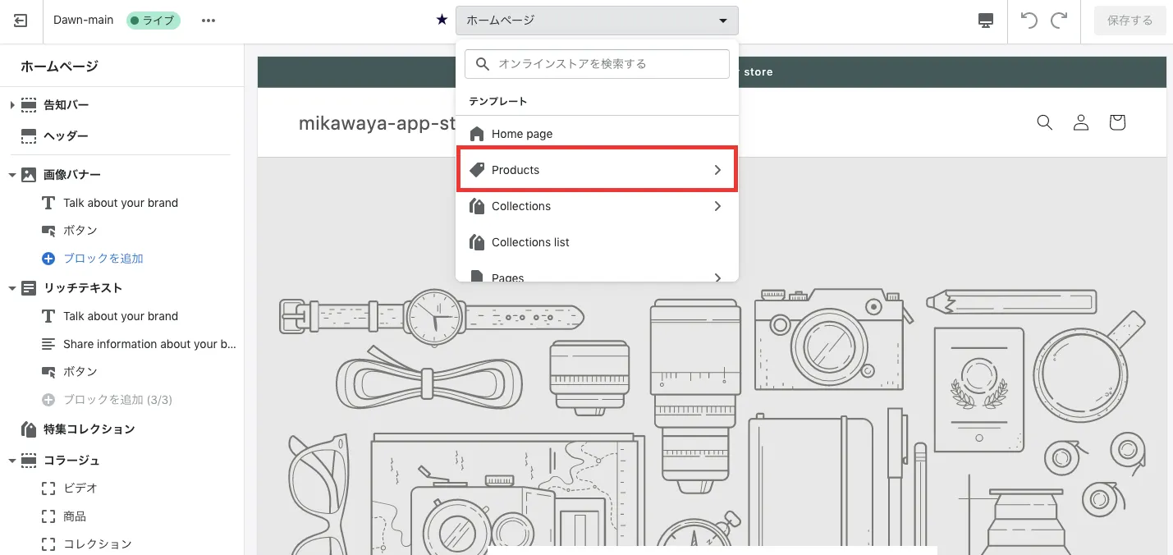Collapse the リッチテキスト section triangle
Screen dimensions: 1173x555
12,288
